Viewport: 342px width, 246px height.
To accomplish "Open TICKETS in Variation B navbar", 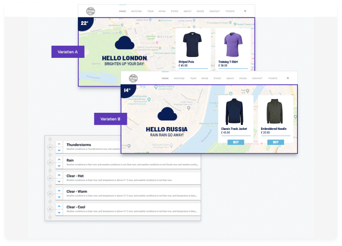I will click(273, 78).
